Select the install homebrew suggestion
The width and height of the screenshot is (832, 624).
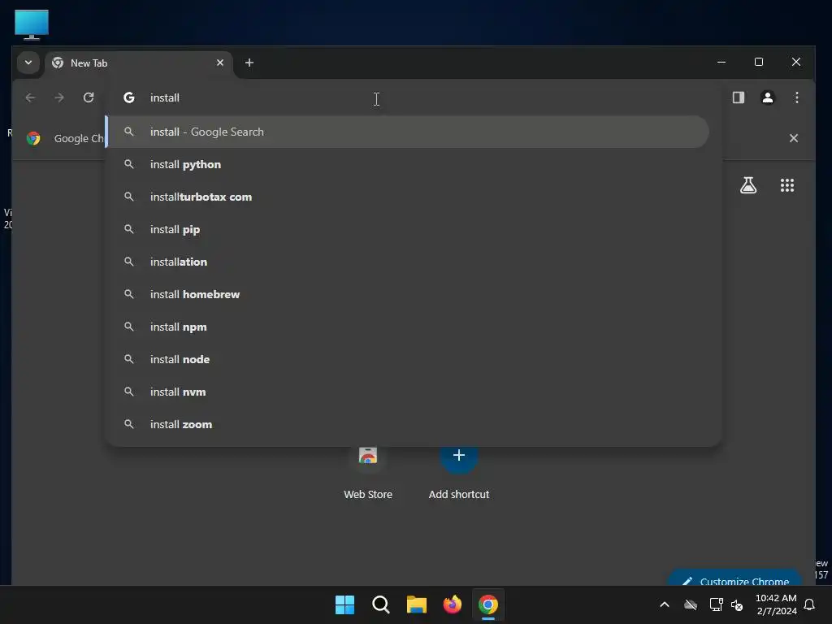(408, 294)
